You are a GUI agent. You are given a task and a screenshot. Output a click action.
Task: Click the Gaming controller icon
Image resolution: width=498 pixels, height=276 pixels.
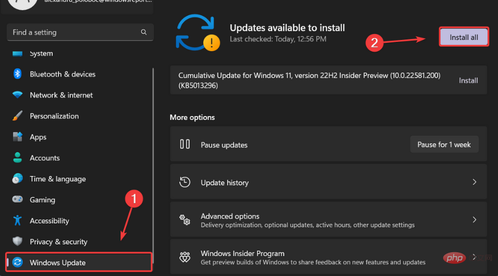[18, 200]
